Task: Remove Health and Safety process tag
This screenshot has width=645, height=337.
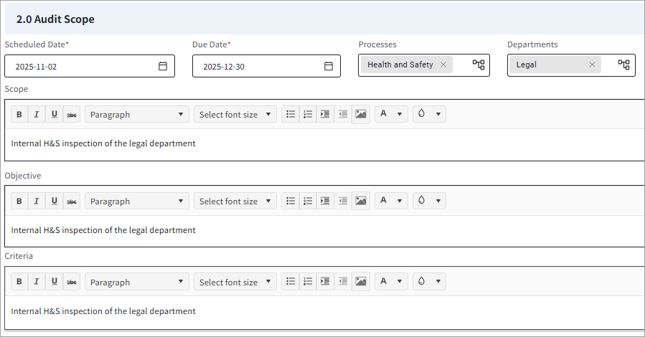Action: click(x=443, y=65)
